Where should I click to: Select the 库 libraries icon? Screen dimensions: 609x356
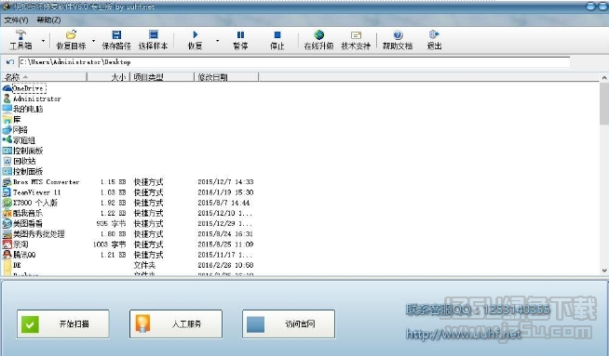click(x=7, y=120)
